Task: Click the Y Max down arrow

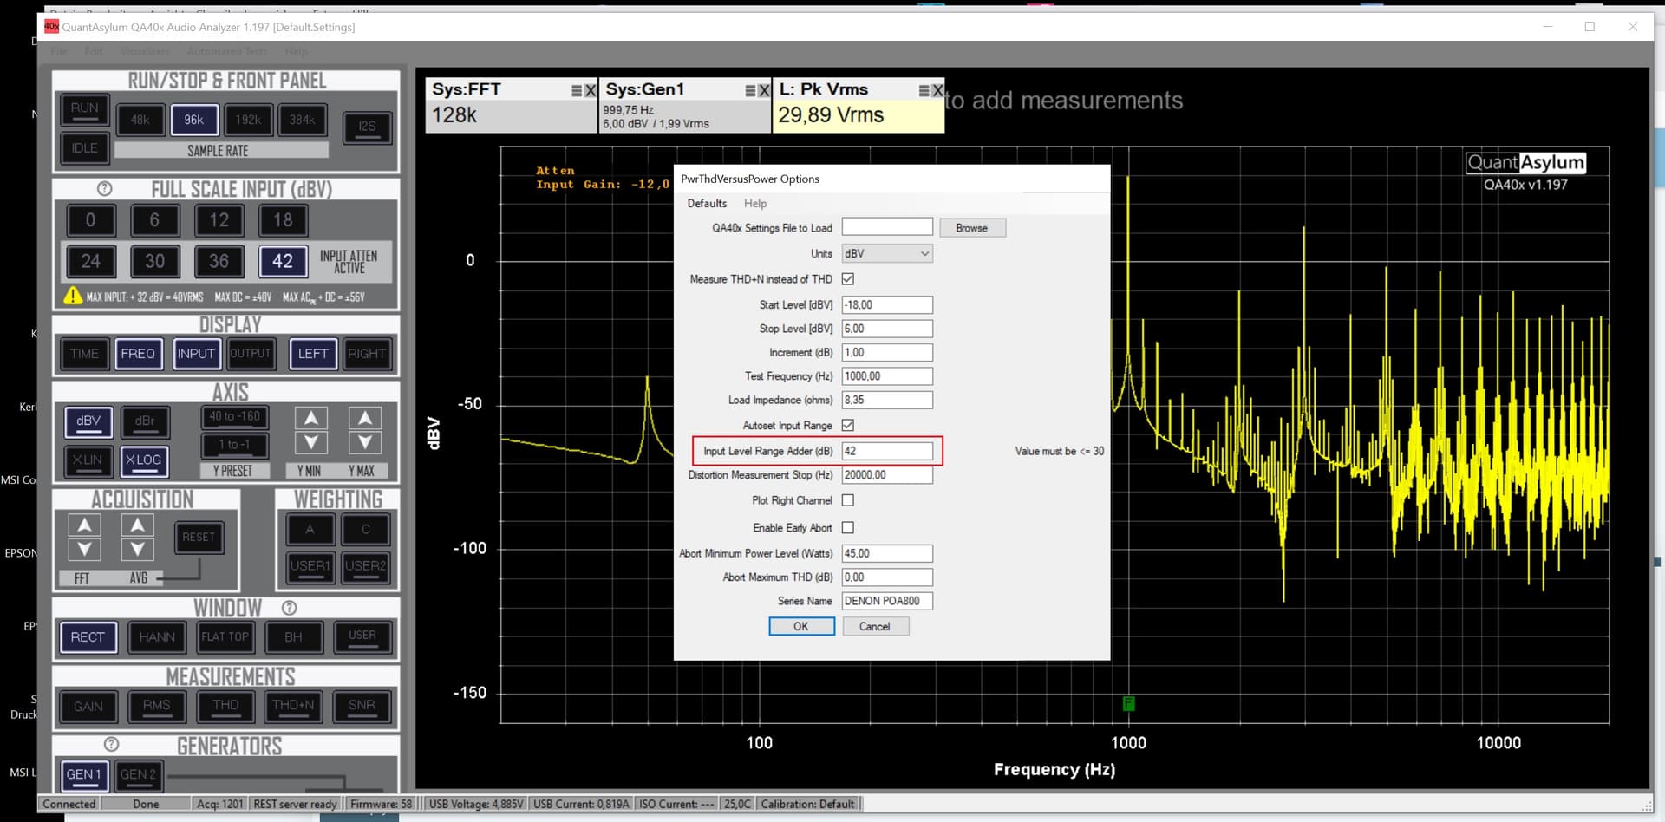Action: coord(365,443)
